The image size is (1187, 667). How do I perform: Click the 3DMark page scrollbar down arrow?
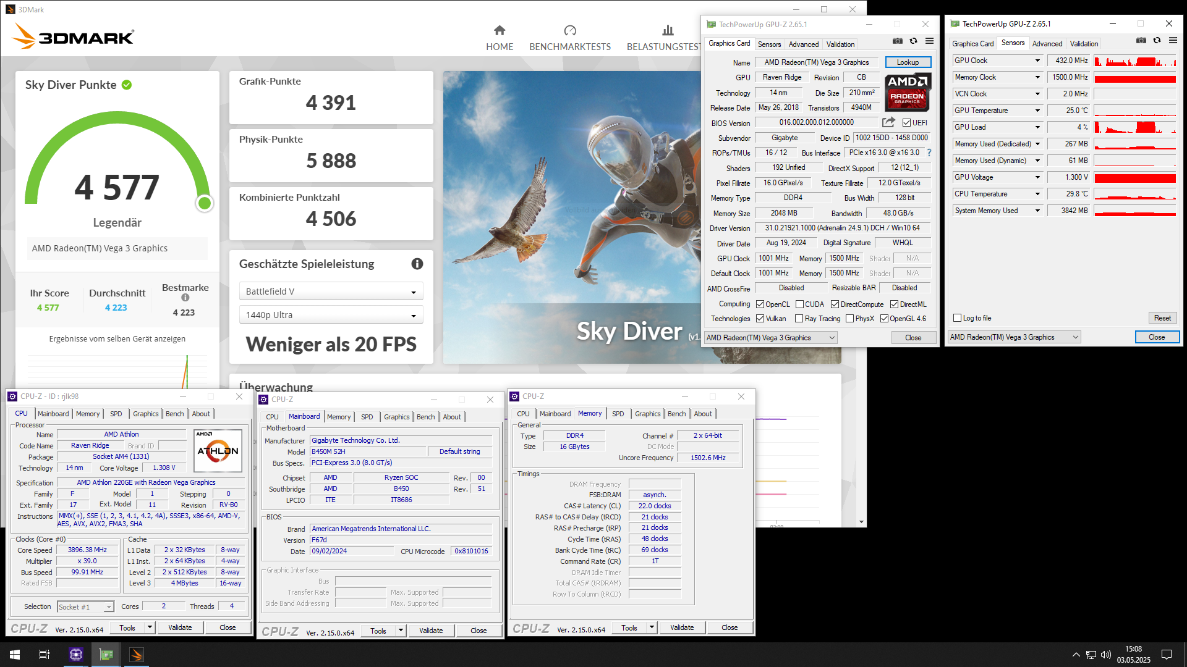[x=861, y=522]
